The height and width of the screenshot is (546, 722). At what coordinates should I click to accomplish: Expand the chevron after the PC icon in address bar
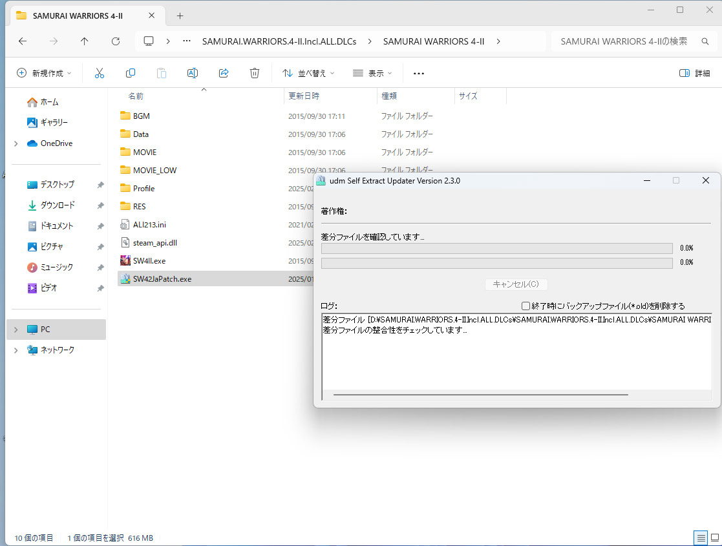(x=168, y=41)
